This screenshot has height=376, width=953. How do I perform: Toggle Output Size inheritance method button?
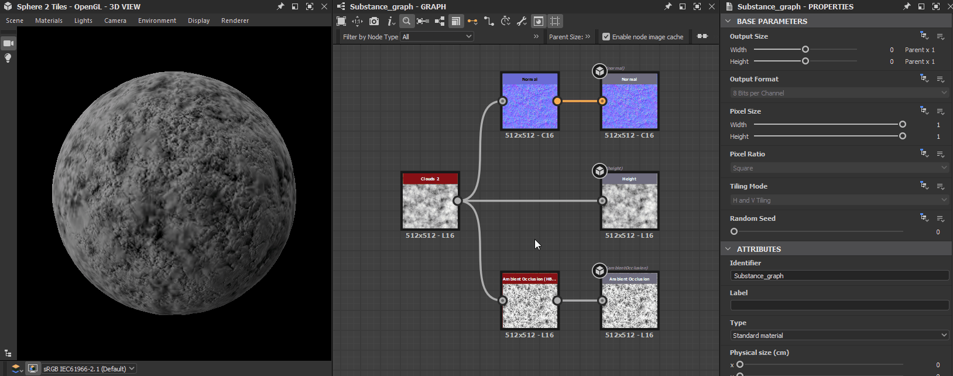924,36
